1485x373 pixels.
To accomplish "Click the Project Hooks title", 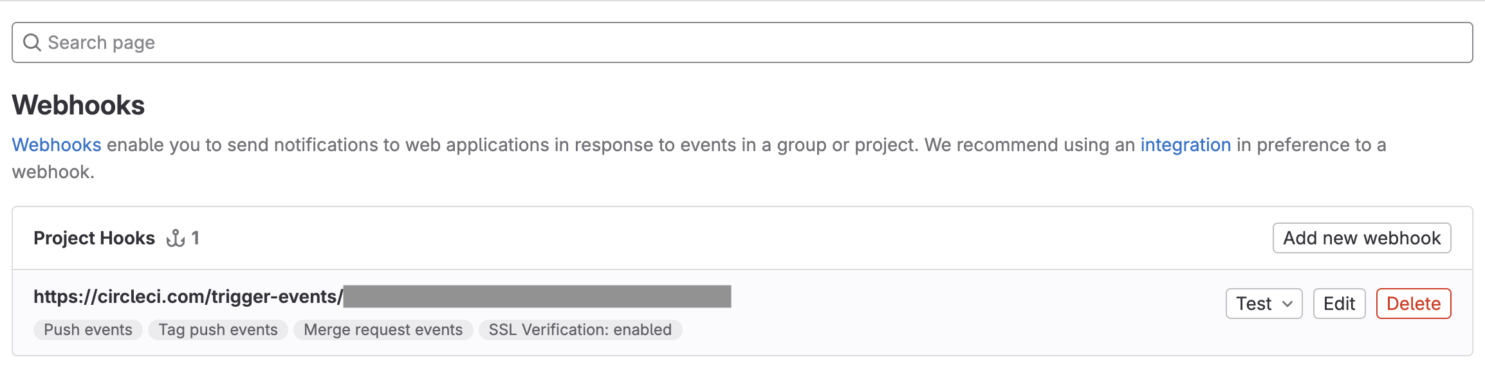I will coord(94,239).
